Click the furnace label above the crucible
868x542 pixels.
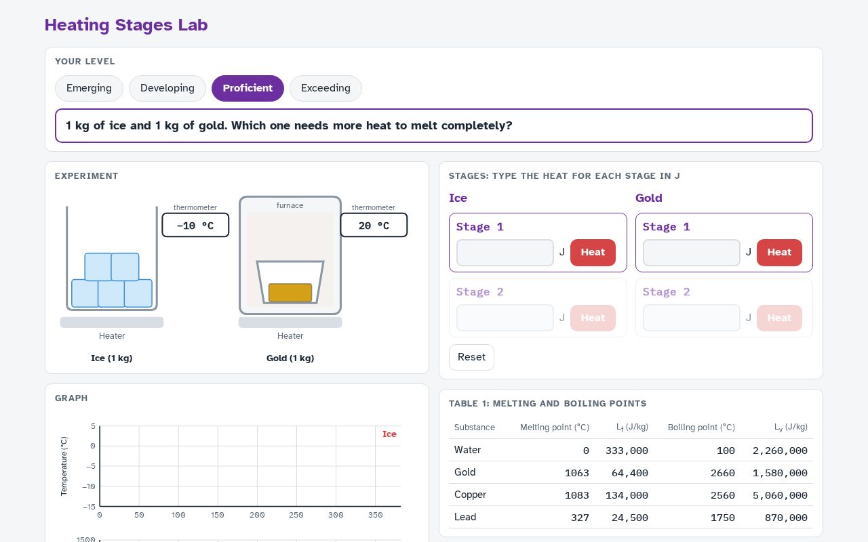290,205
